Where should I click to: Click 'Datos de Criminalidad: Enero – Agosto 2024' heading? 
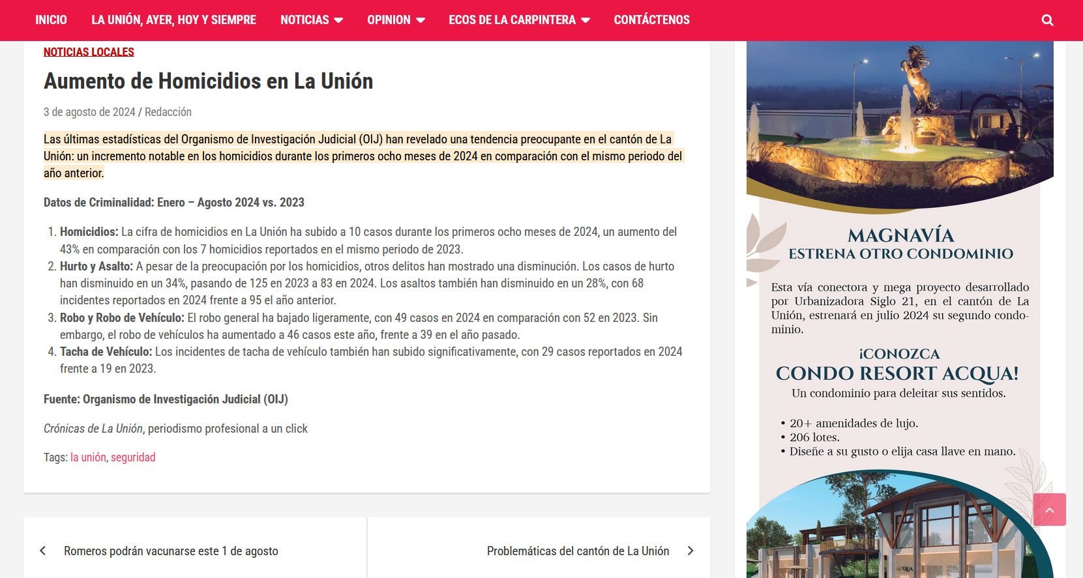[x=174, y=203]
